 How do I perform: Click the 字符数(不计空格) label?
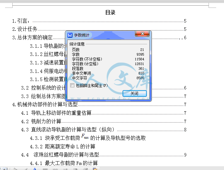87,59
